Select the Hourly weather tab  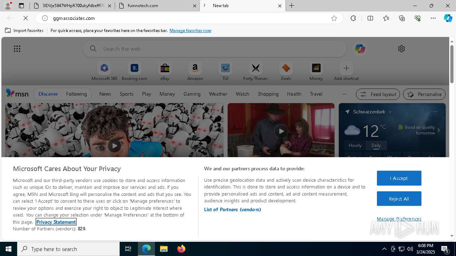(355, 145)
